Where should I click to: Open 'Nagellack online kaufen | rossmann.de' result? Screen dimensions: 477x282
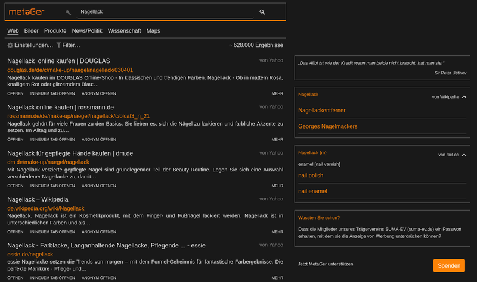[x=61, y=108]
